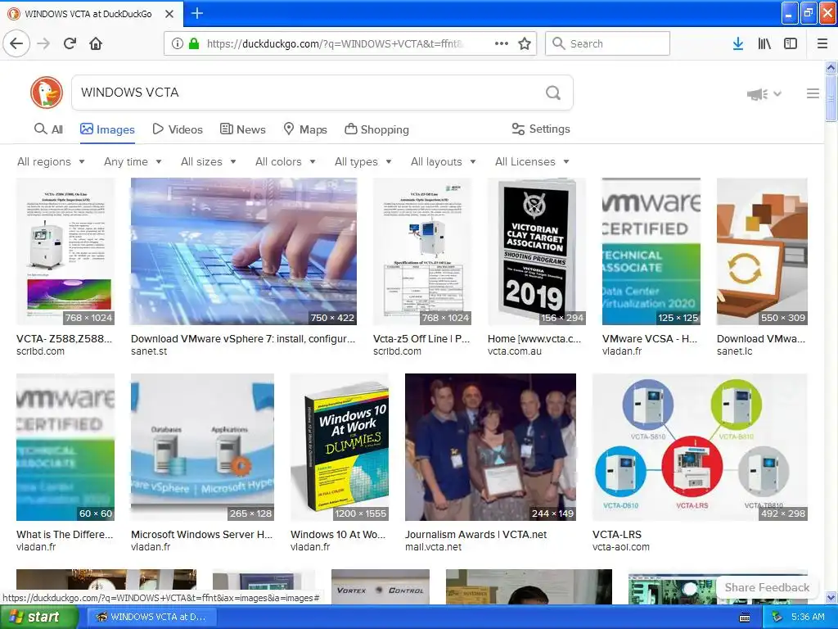Expand the All sizes filter
Image resolution: width=838 pixels, height=629 pixels.
point(209,161)
